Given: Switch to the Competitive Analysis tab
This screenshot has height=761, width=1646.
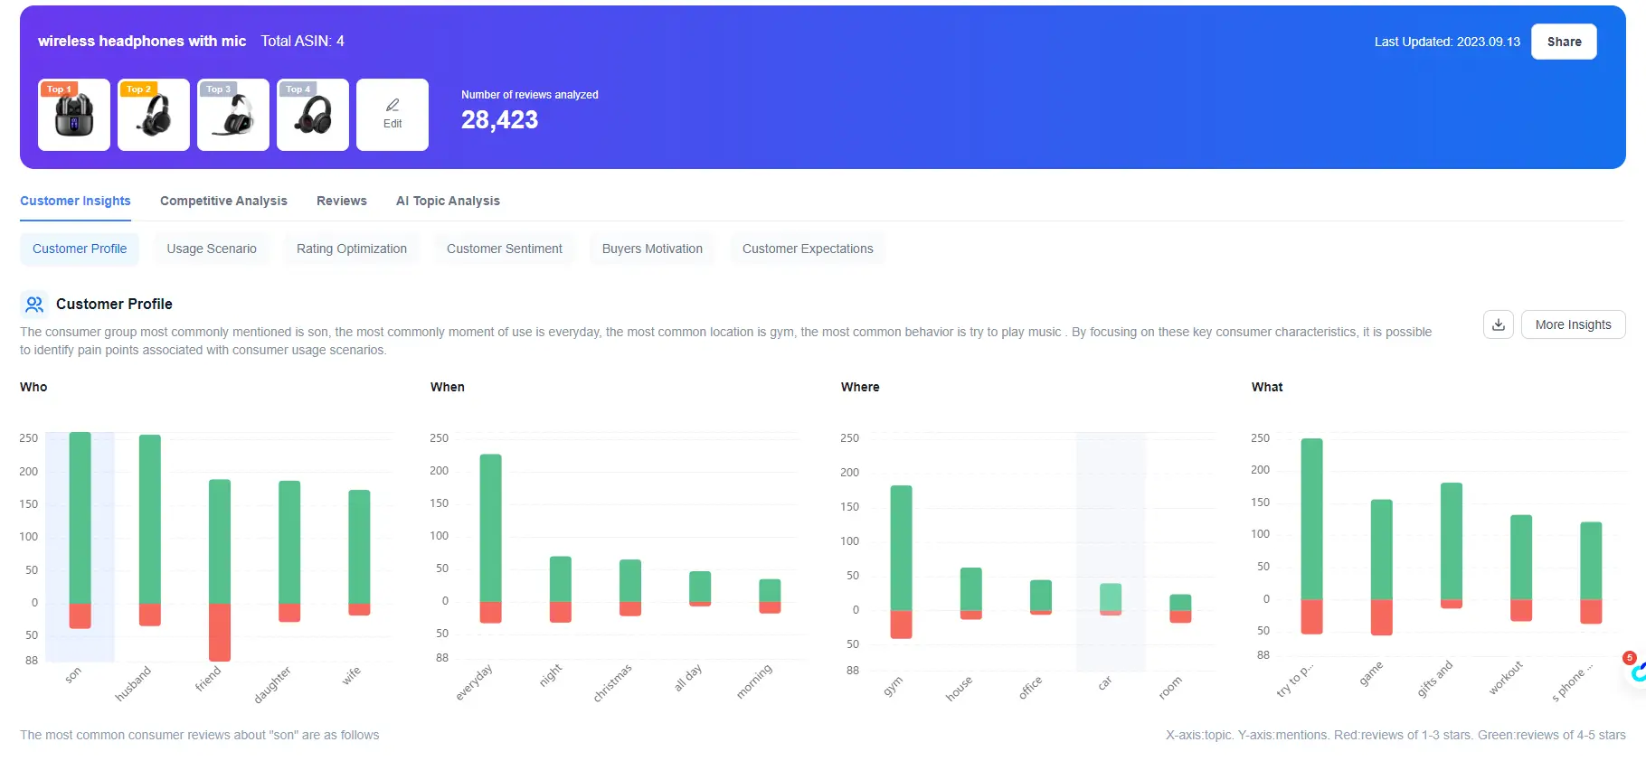Looking at the screenshot, I should 223,201.
